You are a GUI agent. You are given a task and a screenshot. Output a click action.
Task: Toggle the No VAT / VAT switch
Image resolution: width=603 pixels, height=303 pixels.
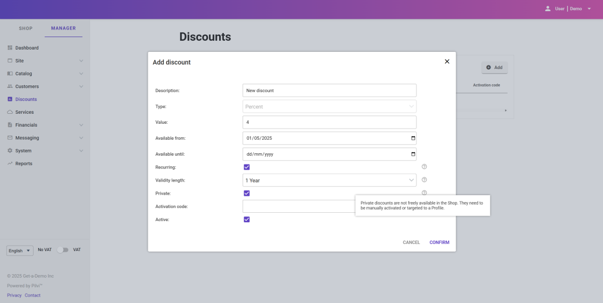pos(62,250)
